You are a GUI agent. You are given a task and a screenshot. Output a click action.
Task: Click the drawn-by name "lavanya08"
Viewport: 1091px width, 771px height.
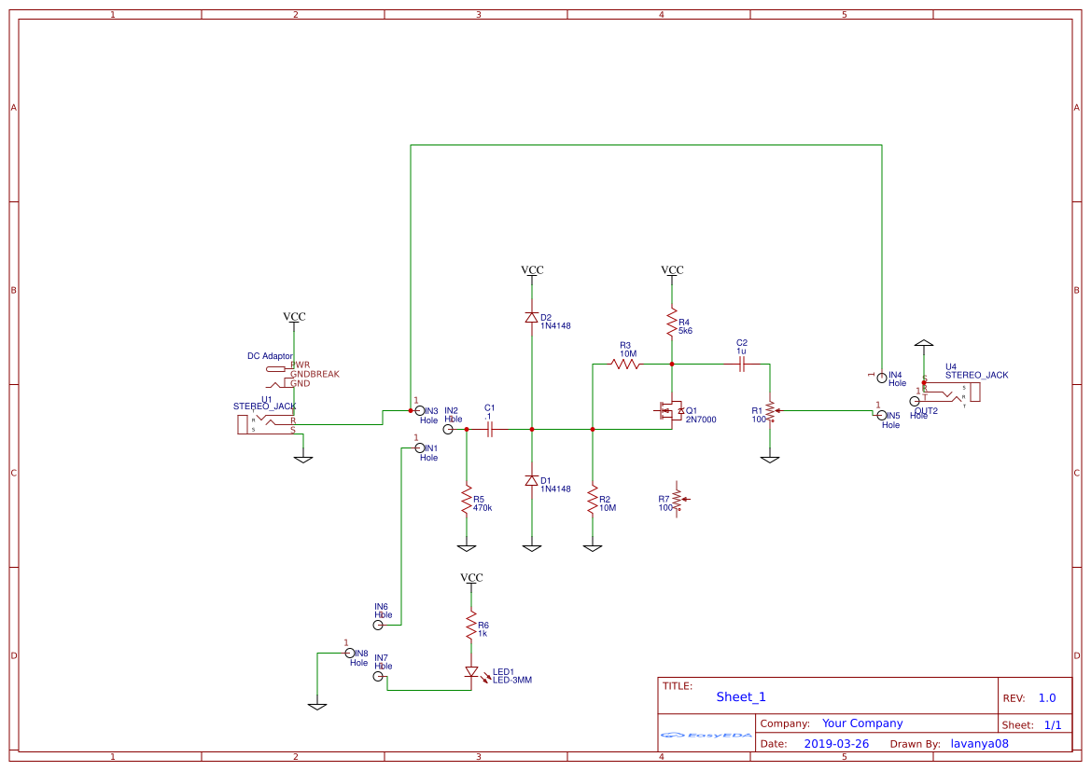(x=980, y=744)
